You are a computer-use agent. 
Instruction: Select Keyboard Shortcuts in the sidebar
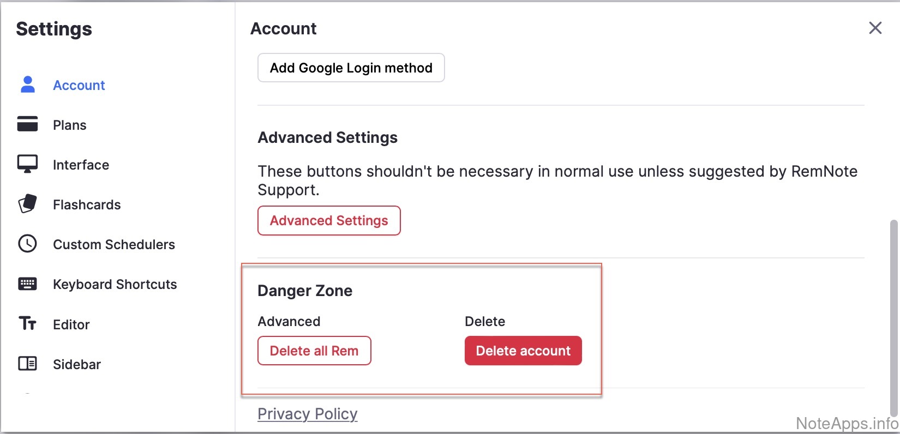tap(115, 284)
